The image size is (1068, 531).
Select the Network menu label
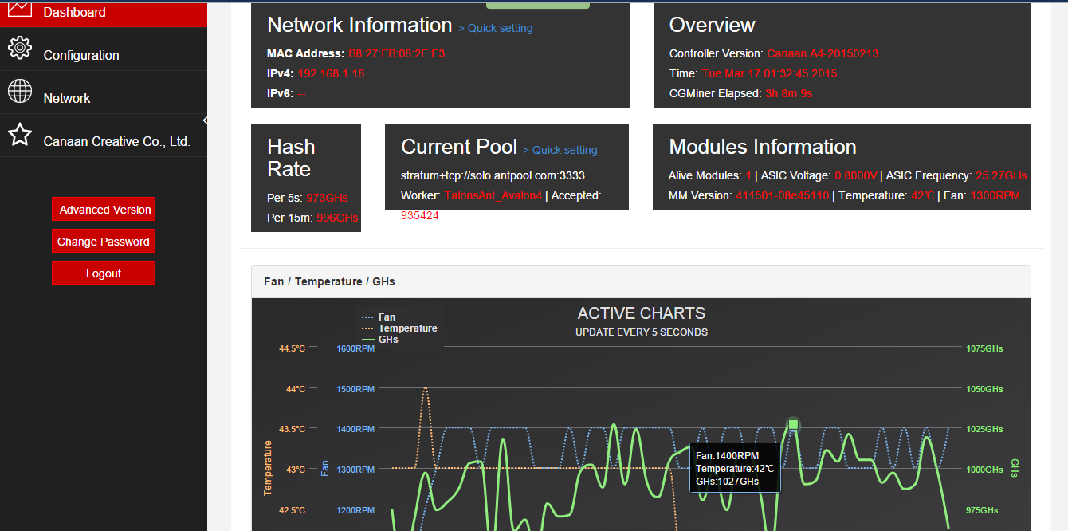click(x=67, y=98)
